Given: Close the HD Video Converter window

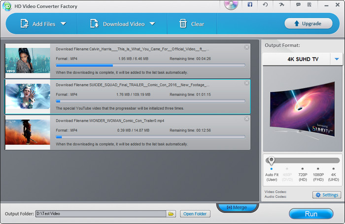Looking at the screenshot, I should [338, 4].
